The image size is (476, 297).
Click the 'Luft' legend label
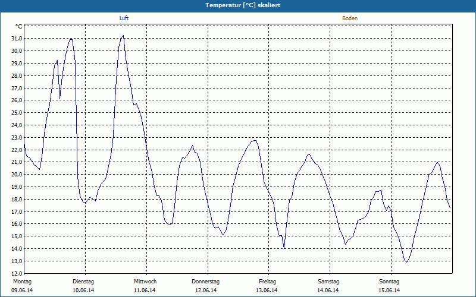(124, 18)
